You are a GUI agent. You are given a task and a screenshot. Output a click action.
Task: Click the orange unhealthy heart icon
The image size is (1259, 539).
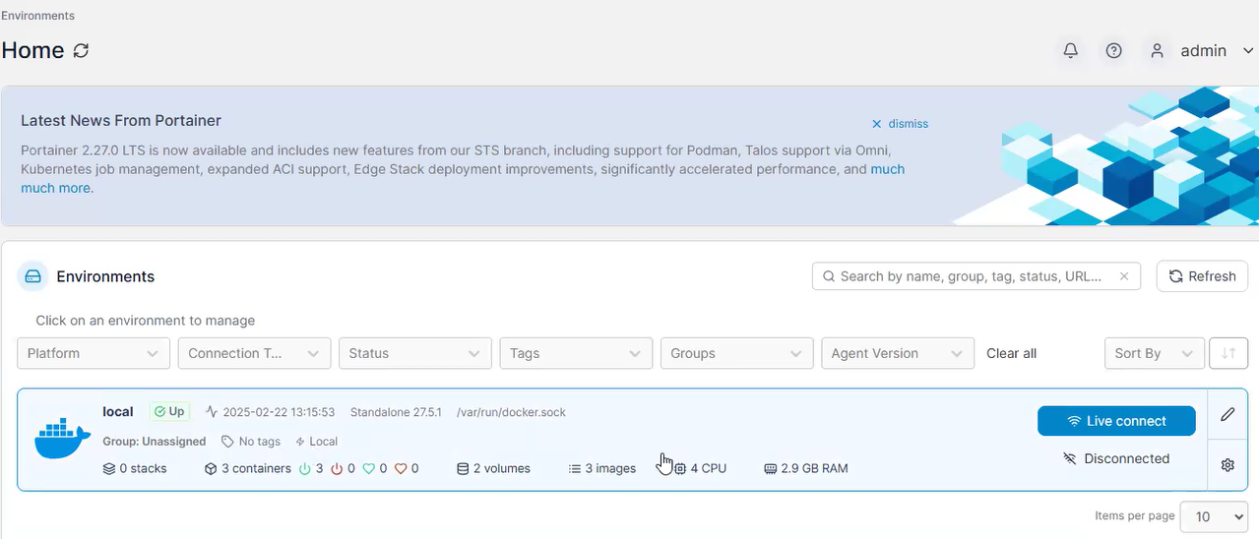click(x=401, y=468)
